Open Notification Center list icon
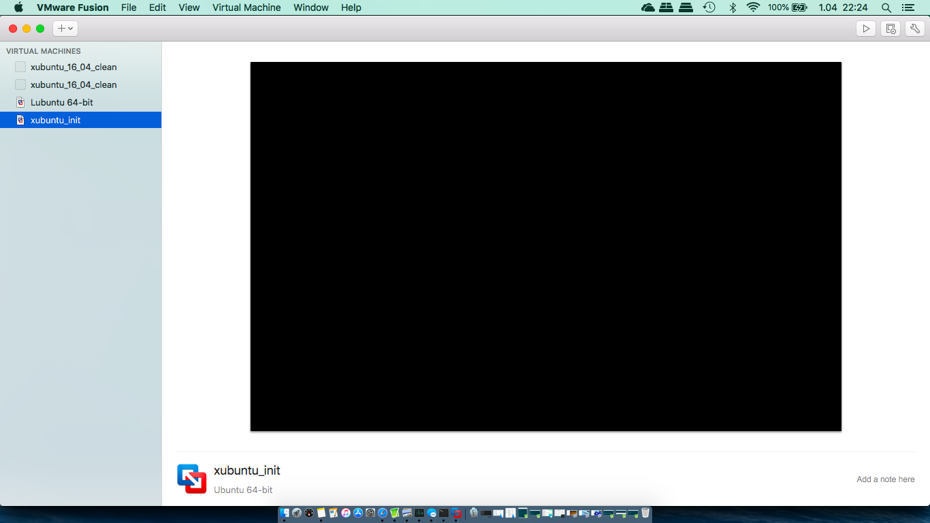The width and height of the screenshot is (930, 523). [x=908, y=7]
